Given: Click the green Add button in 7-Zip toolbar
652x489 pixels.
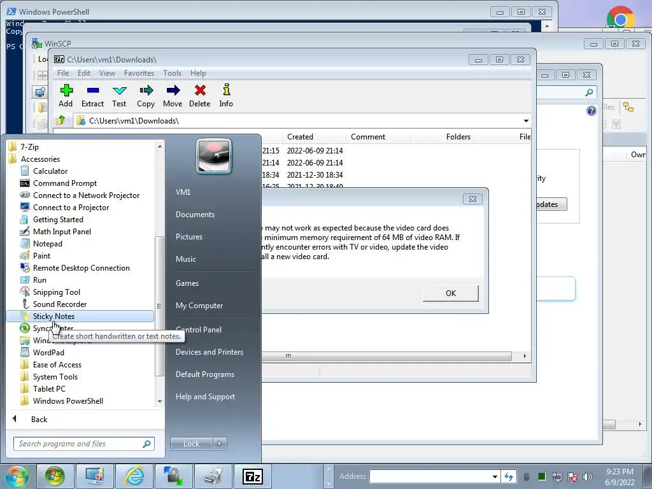Looking at the screenshot, I should (x=66, y=96).
